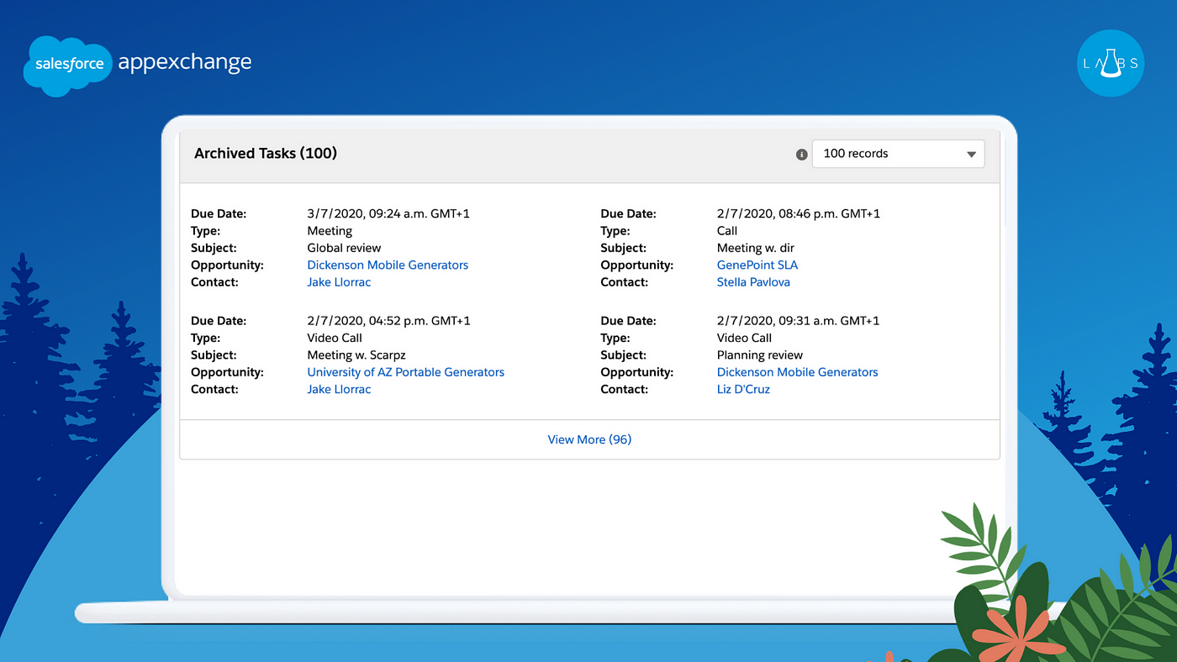Click due date 2/7/2020, 04:52 p.m. GMT+1
Screen dimensions: 1177x662
tap(388, 321)
